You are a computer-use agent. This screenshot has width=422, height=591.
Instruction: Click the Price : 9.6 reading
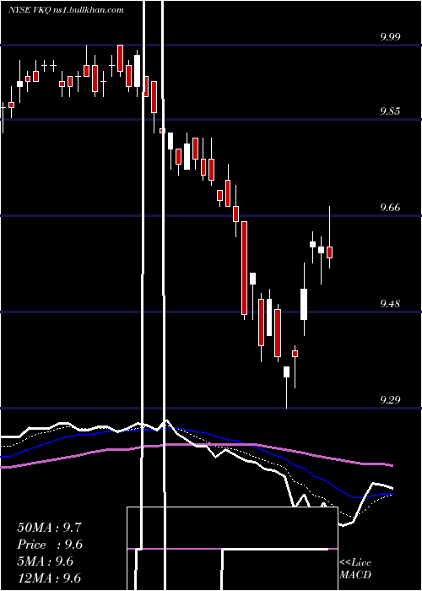(50, 545)
